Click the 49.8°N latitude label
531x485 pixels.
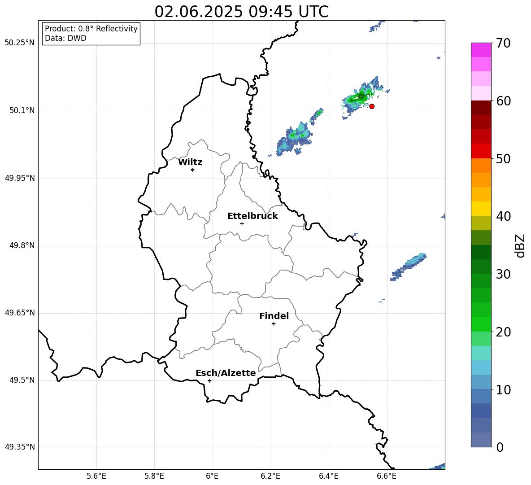point(22,245)
